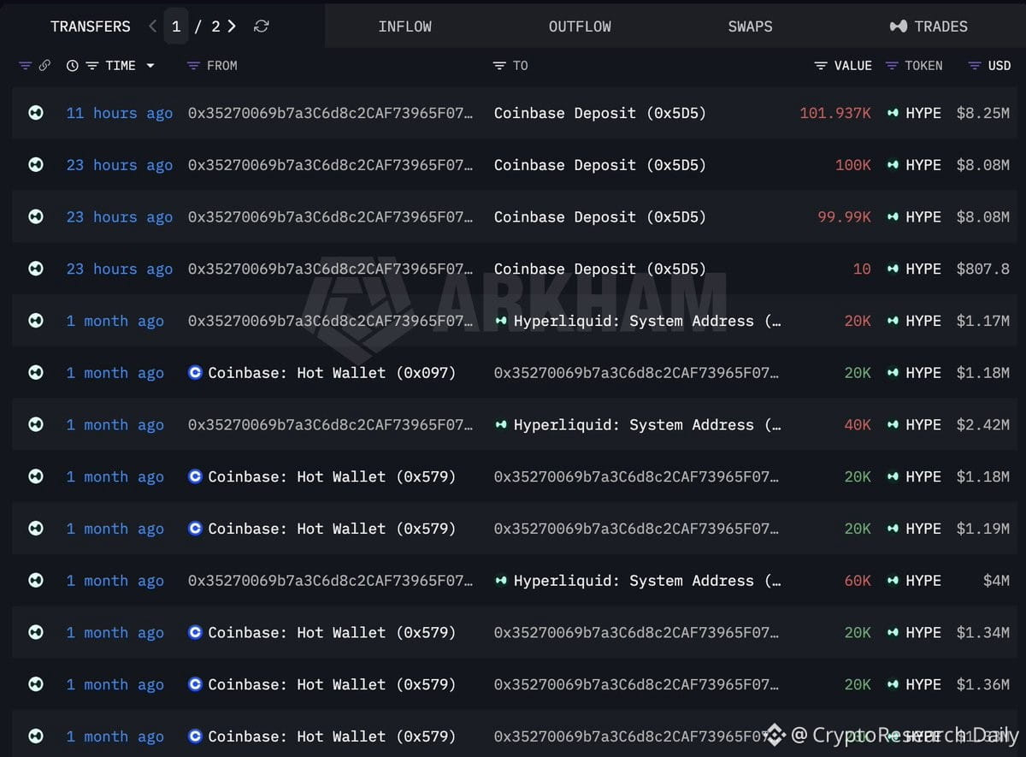Screen dimensions: 1026x757
Task: Open chain icon of the $1.36M row
Action: coord(36,683)
